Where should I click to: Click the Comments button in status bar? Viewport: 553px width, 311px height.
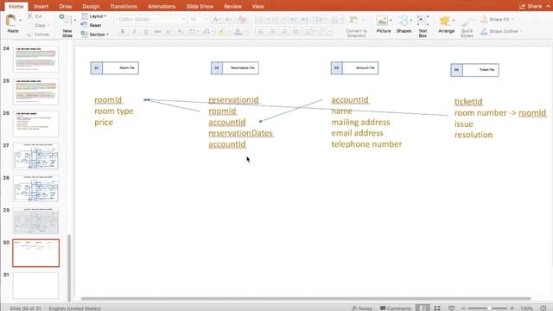pyautogui.click(x=396, y=308)
